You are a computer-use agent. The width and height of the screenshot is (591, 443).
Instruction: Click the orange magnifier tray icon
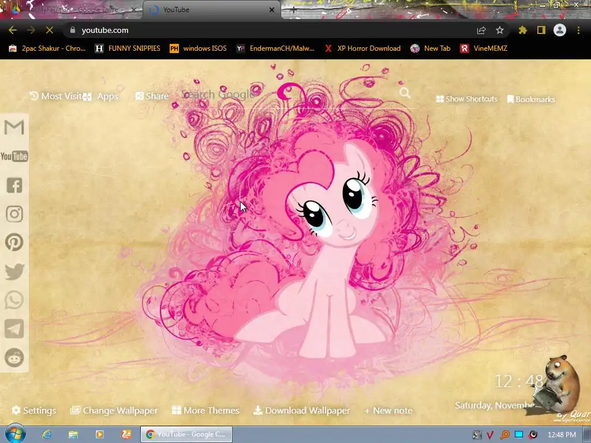coord(504,435)
